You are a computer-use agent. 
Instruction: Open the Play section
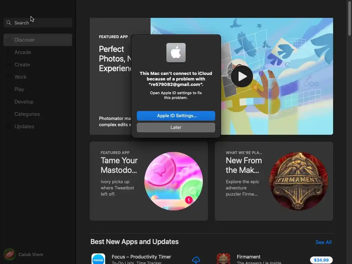coord(19,89)
